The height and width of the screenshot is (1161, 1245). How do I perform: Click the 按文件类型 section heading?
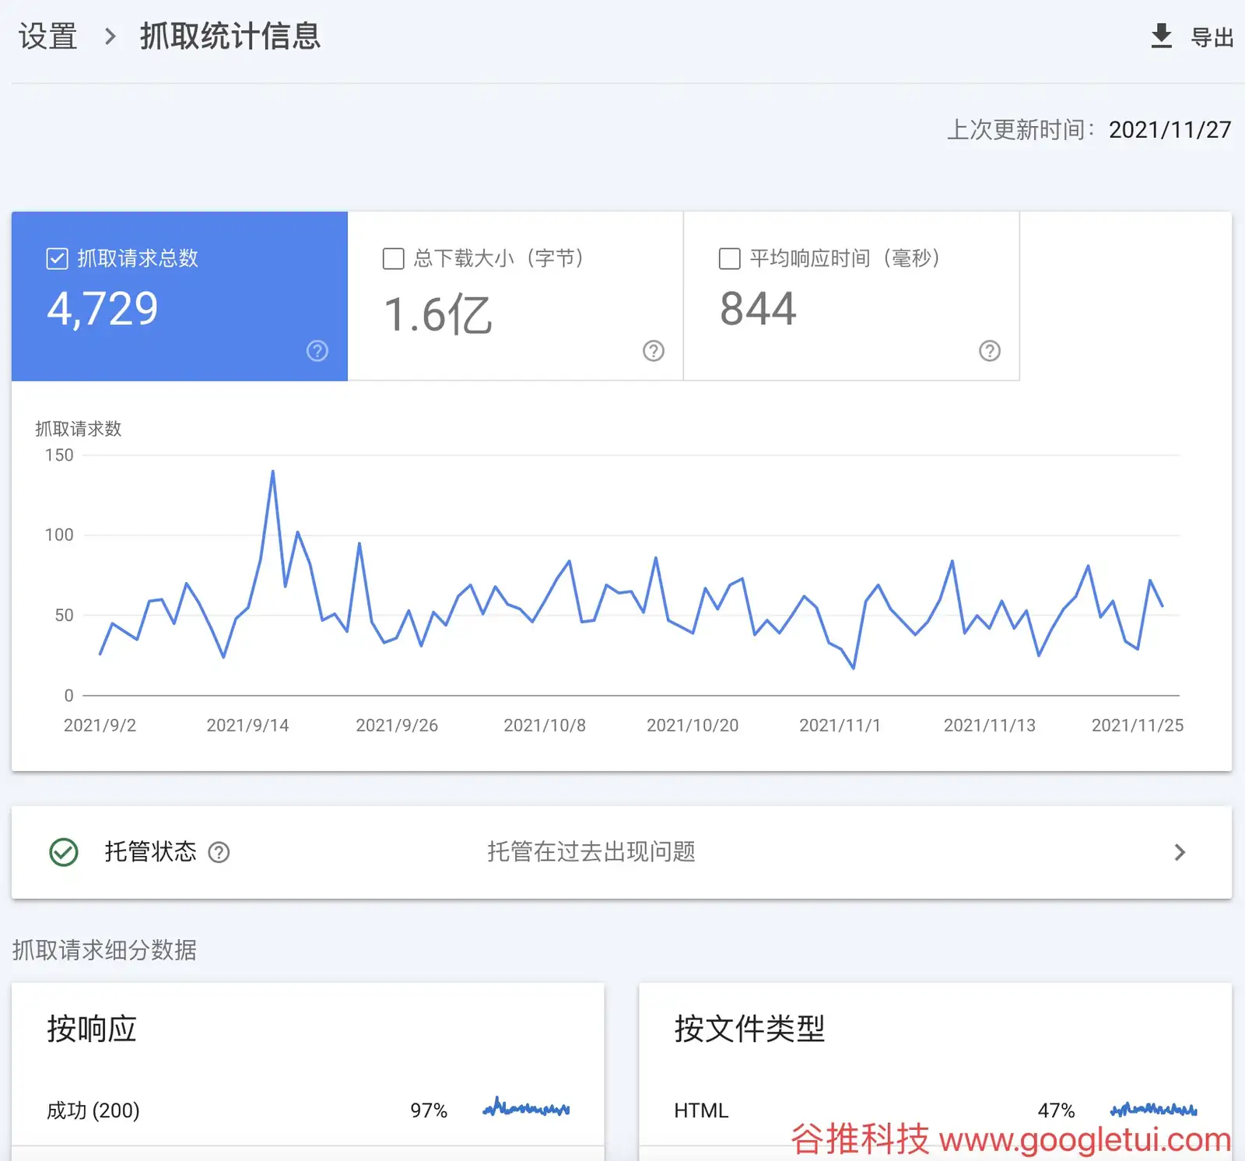tap(749, 1029)
